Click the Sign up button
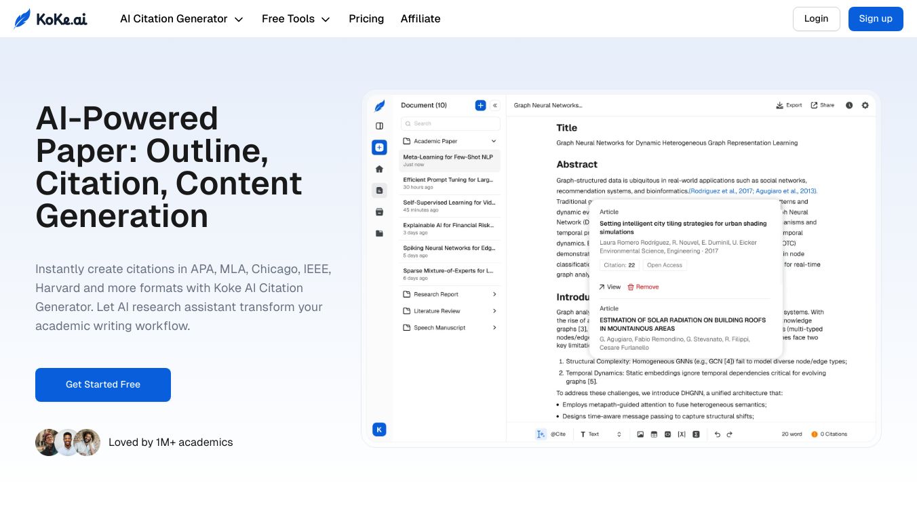917x515 pixels. (x=876, y=19)
